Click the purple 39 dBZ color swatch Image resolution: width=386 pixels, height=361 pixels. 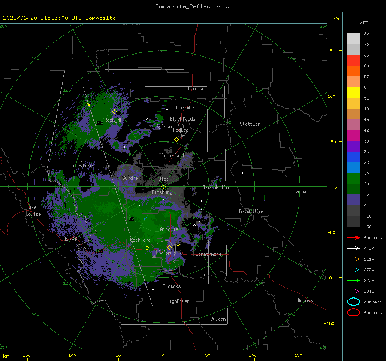click(x=353, y=146)
